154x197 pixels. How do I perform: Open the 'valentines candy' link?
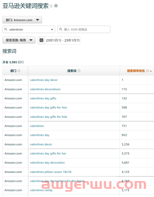[x=41, y=190]
